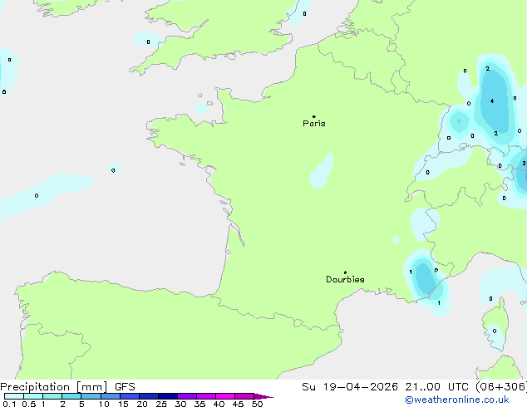
Task: Click the '40' legend scale value
Action: (x=219, y=404)
